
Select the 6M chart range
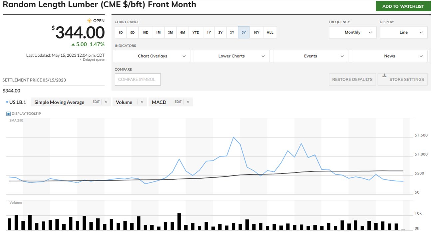183,32
